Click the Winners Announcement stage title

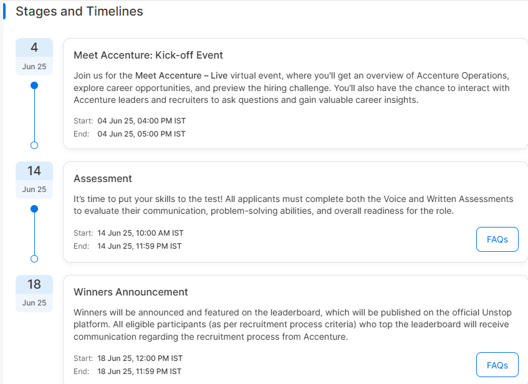pyautogui.click(x=131, y=292)
